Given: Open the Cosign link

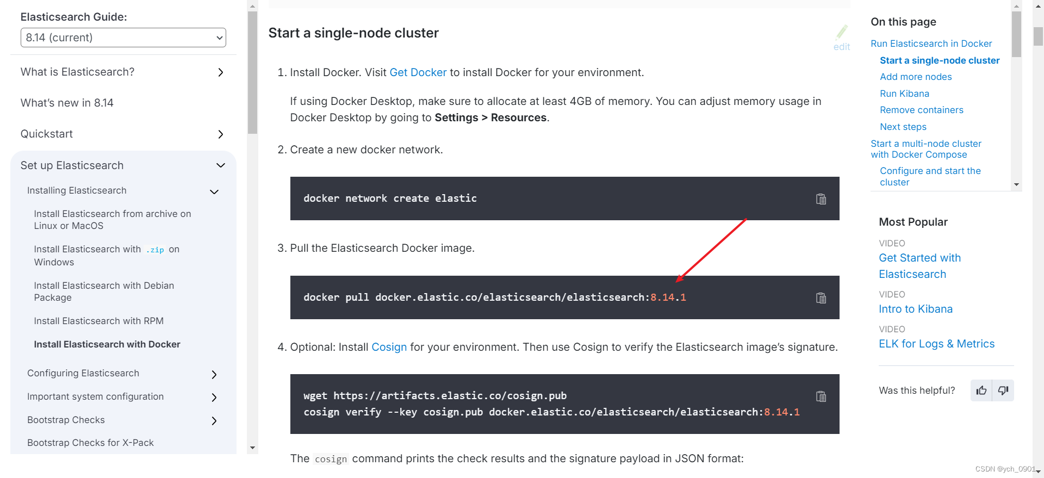Looking at the screenshot, I should point(389,347).
